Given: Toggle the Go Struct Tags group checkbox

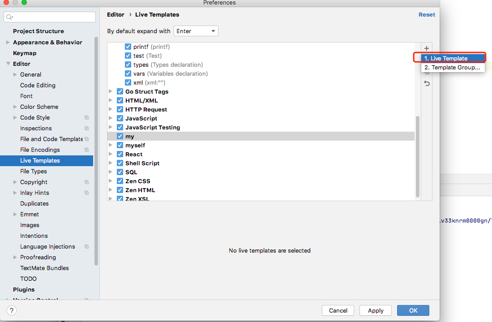Looking at the screenshot, I should [120, 92].
